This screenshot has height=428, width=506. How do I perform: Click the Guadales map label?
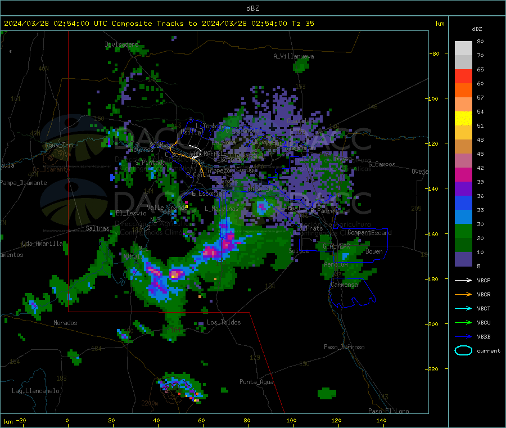coord(300,121)
